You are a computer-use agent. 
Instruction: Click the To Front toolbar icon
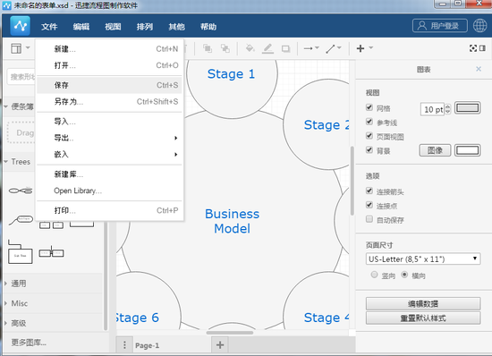coord(208,48)
